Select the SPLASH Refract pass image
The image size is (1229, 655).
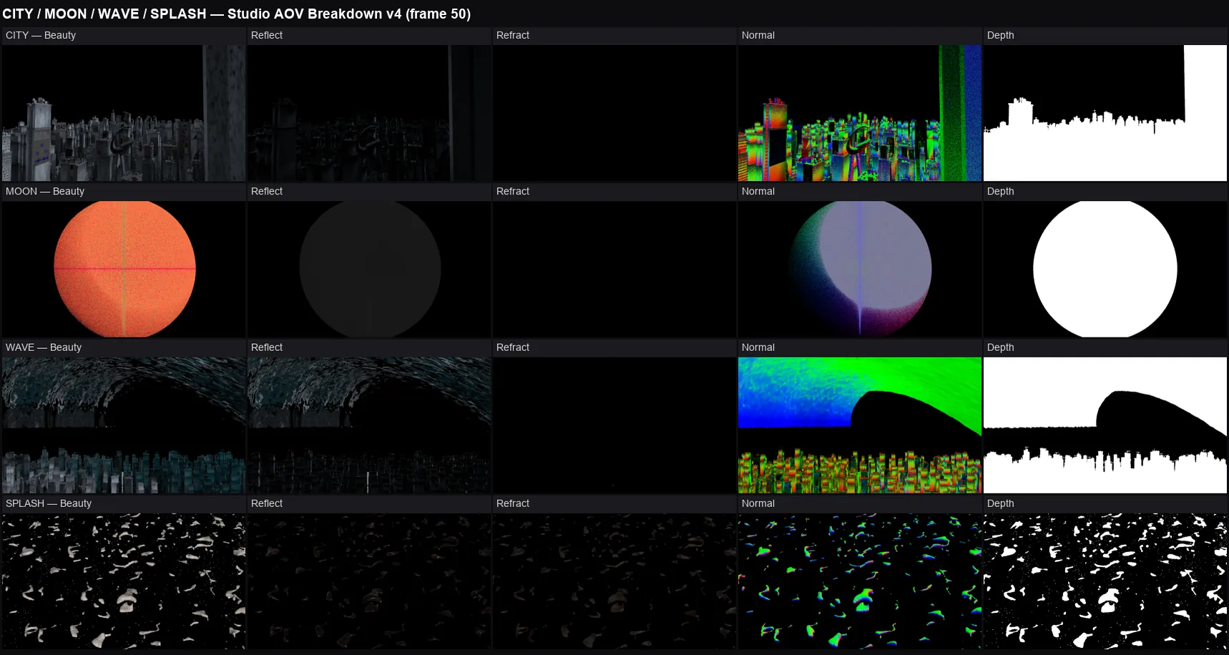pos(614,581)
